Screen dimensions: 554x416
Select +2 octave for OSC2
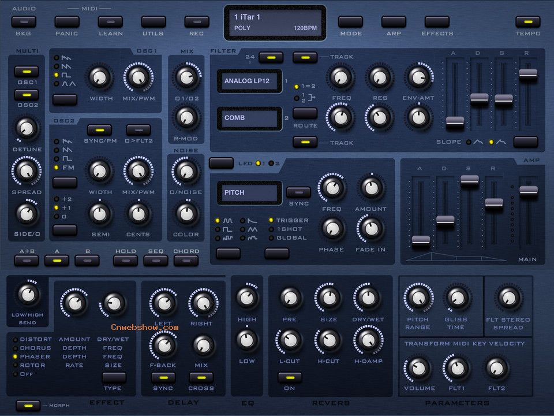(57, 199)
